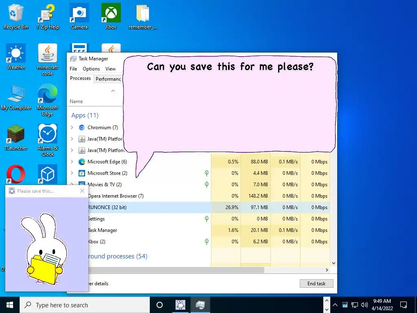Screen dimensions: 417x313
Task: Open the Alarms & Clock shortcut
Action: click(47, 140)
